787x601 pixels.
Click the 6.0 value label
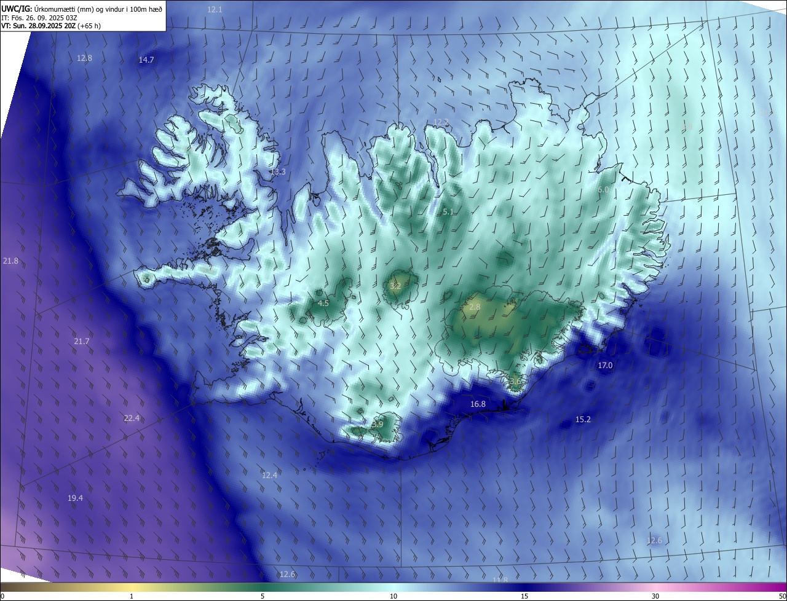point(603,190)
